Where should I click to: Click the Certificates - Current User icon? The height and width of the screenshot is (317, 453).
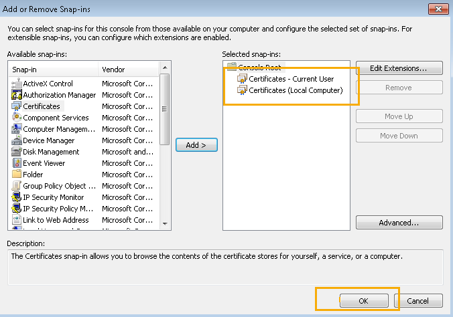click(242, 78)
